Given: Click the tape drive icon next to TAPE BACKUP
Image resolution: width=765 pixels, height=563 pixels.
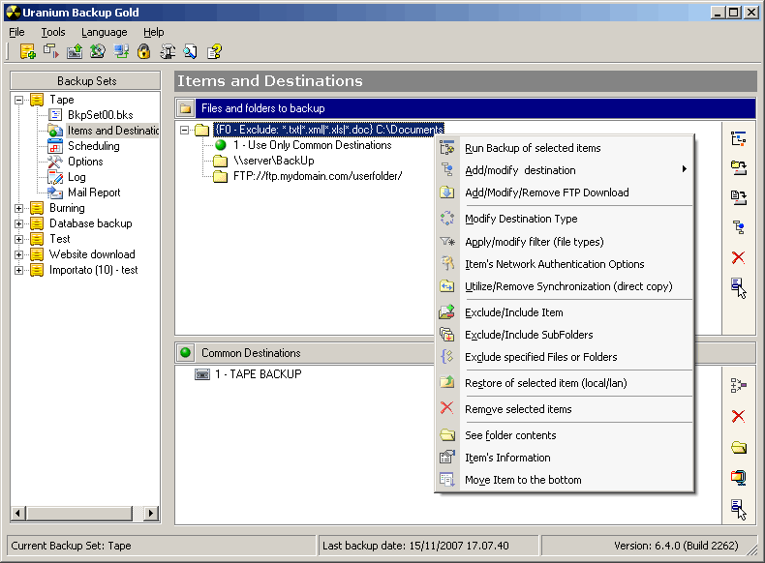Looking at the screenshot, I should click(x=202, y=374).
